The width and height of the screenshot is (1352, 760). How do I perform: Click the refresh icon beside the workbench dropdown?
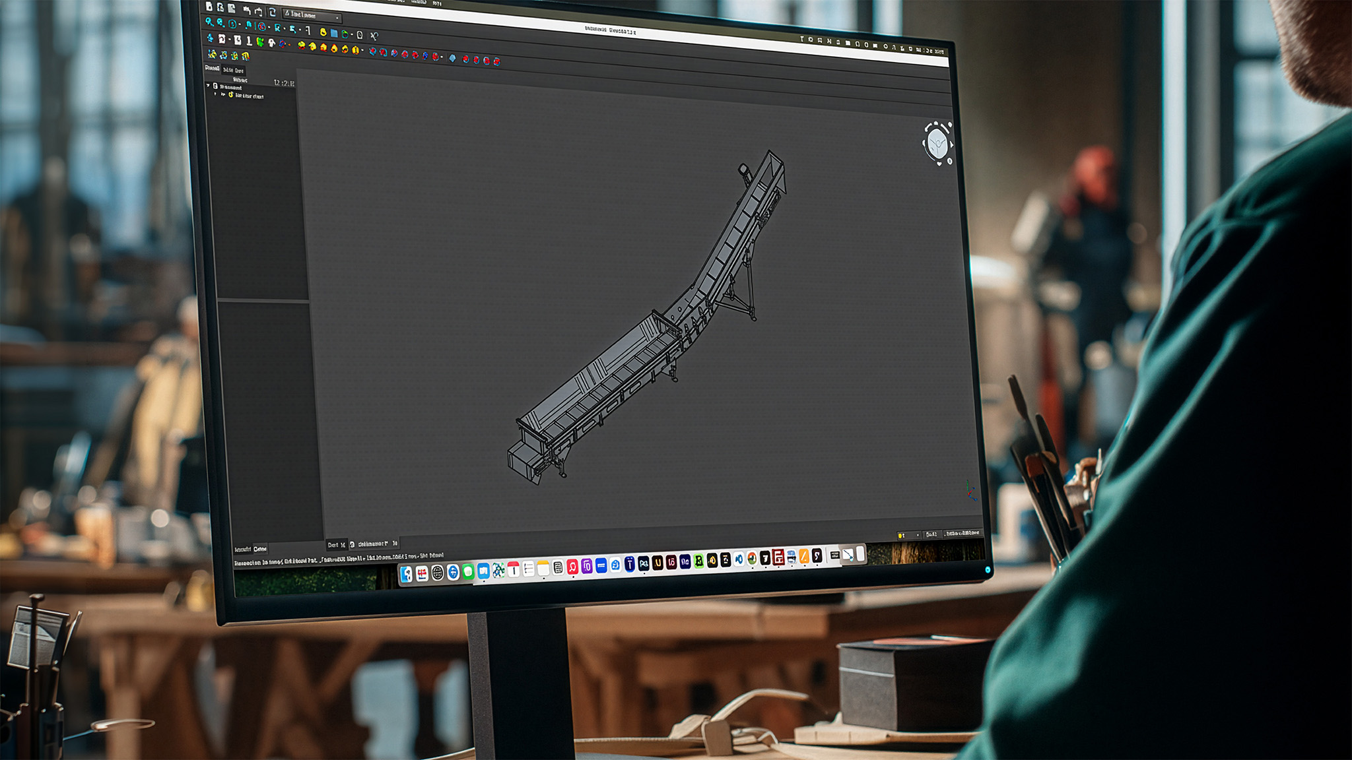click(272, 13)
